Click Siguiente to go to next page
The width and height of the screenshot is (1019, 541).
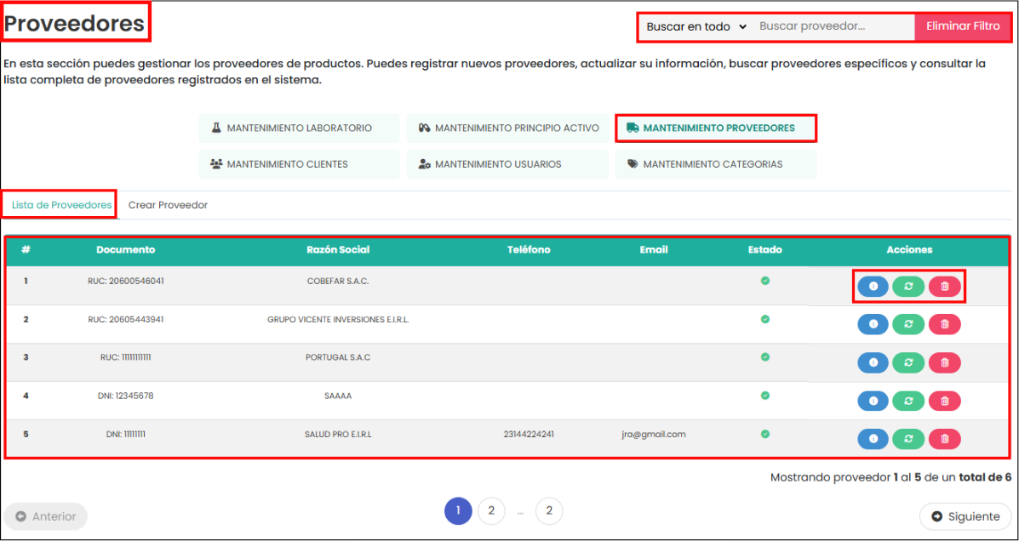[965, 516]
